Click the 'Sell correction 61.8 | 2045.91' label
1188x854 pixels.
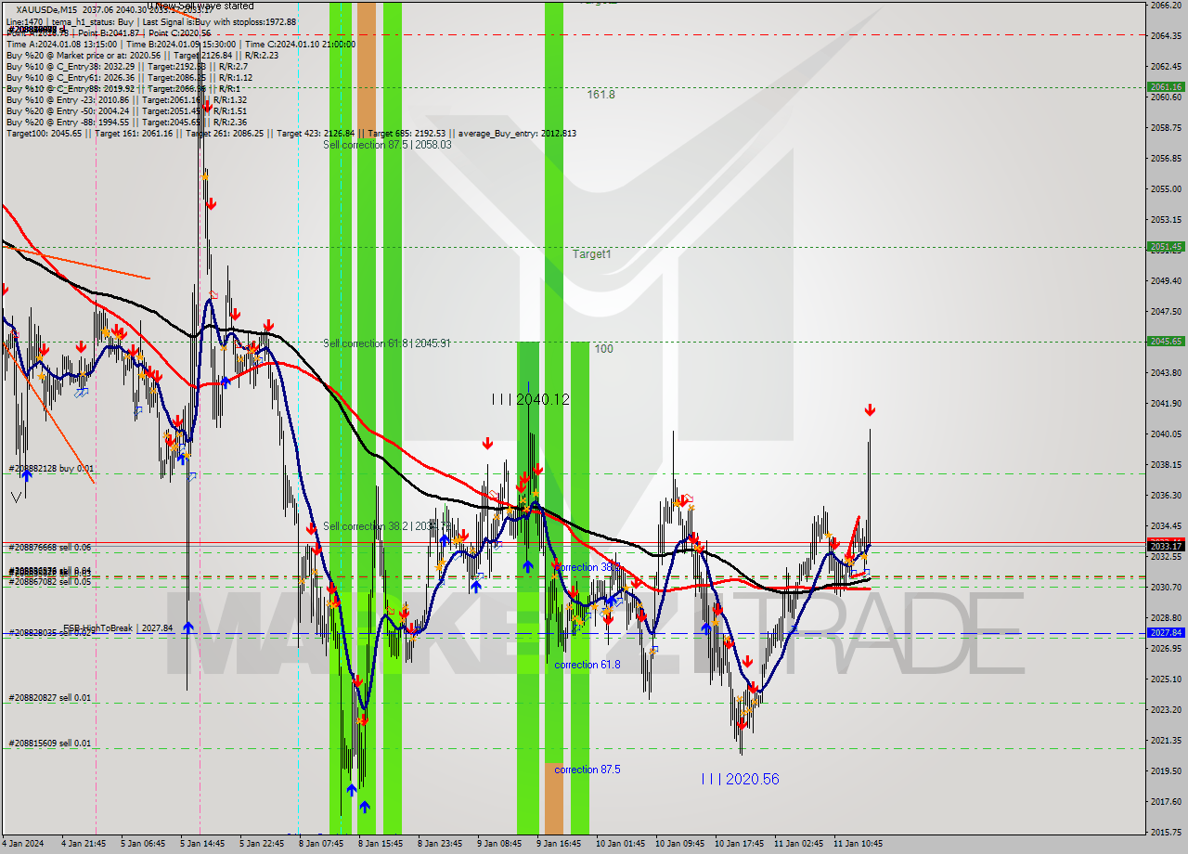[387, 343]
